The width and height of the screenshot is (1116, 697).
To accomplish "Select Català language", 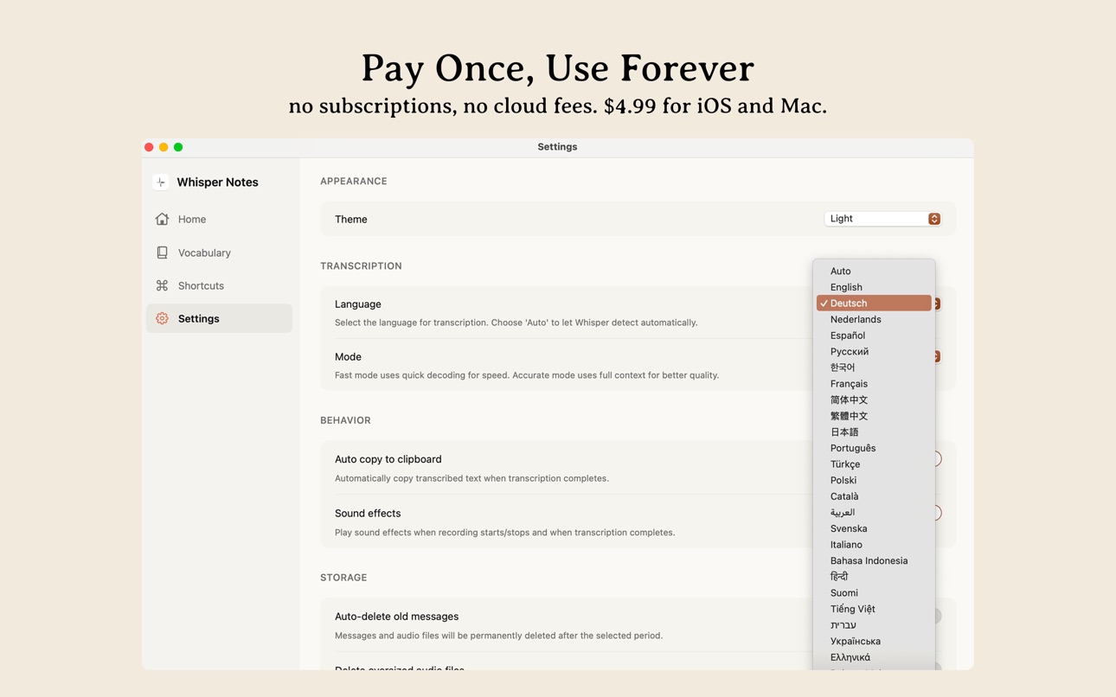I will (874, 496).
